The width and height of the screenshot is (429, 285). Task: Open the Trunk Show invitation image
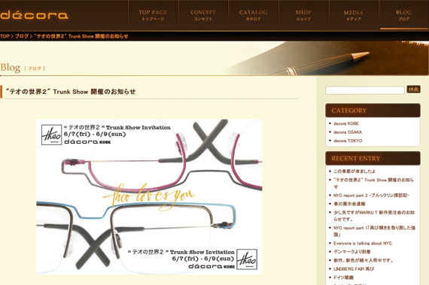(149, 197)
